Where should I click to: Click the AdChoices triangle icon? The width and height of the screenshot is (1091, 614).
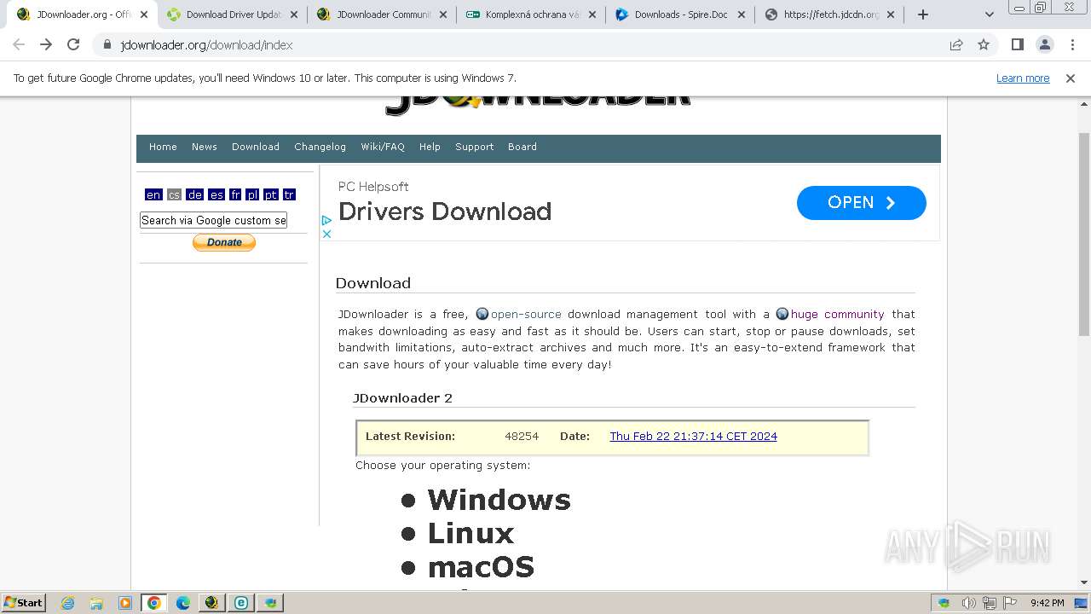click(x=326, y=220)
